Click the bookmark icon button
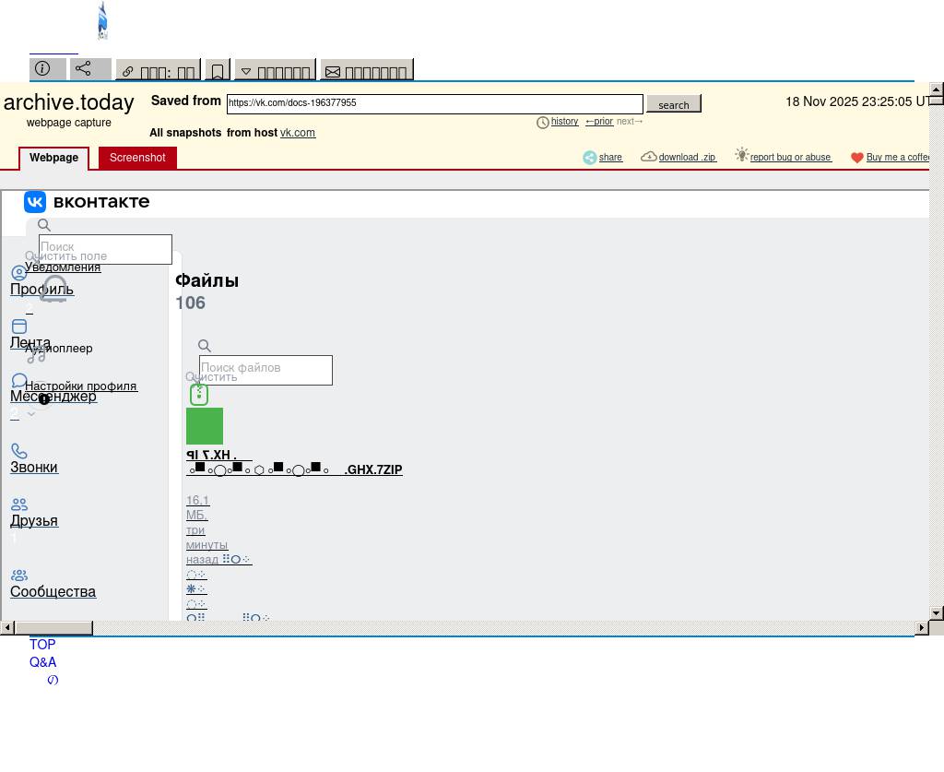The height and width of the screenshot is (772, 944). (x=218, y=71)
